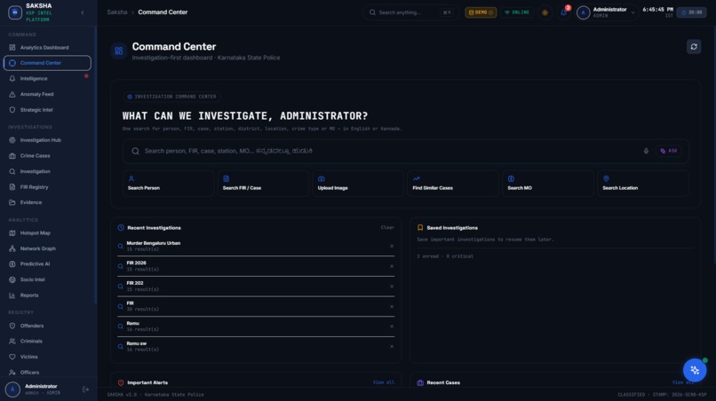Click the Officers icon in sidebar
This screenshot has height=401, width=716.
point(12,373)
